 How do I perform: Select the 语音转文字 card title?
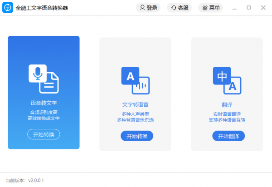tap(44, 103)
